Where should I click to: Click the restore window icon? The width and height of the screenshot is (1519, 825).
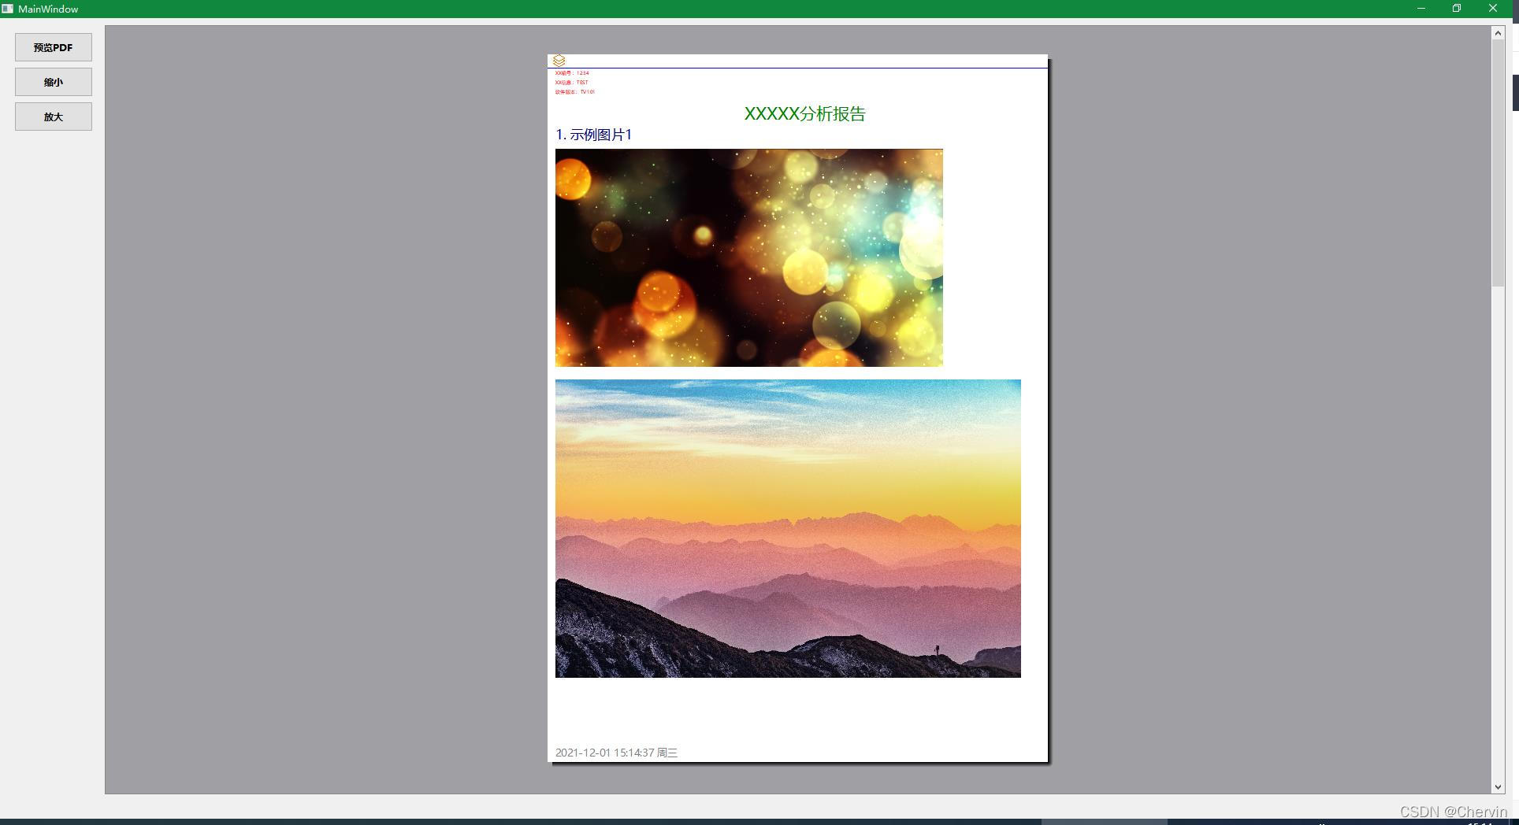tap(1456, 8)
